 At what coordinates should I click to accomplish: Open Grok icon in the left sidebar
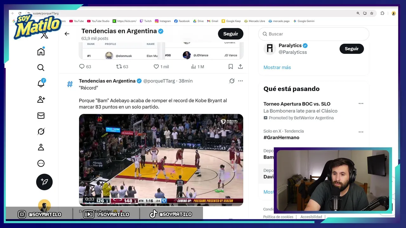[x=41, y=131]
